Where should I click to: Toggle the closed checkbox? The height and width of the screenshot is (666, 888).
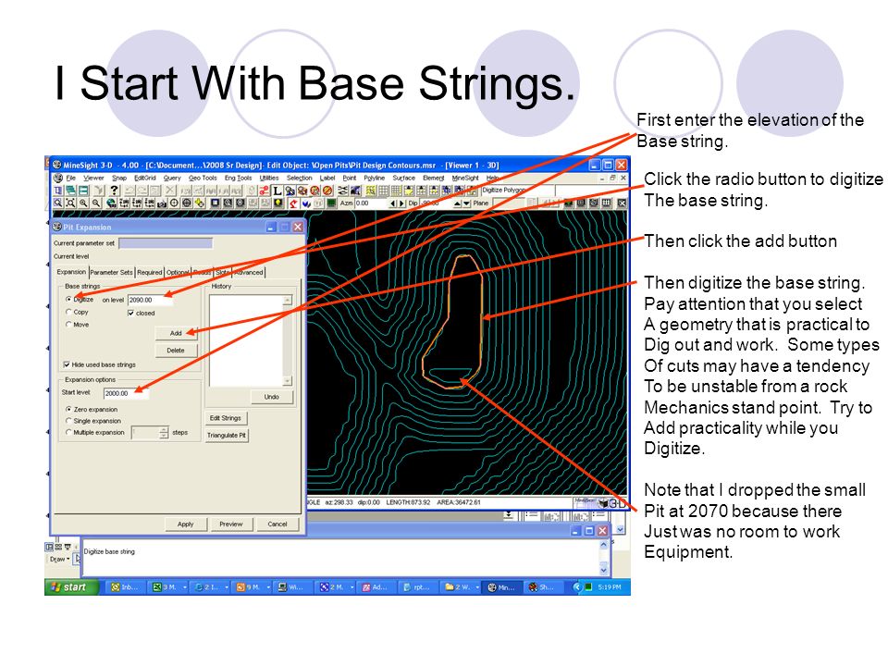click(130, 313)
